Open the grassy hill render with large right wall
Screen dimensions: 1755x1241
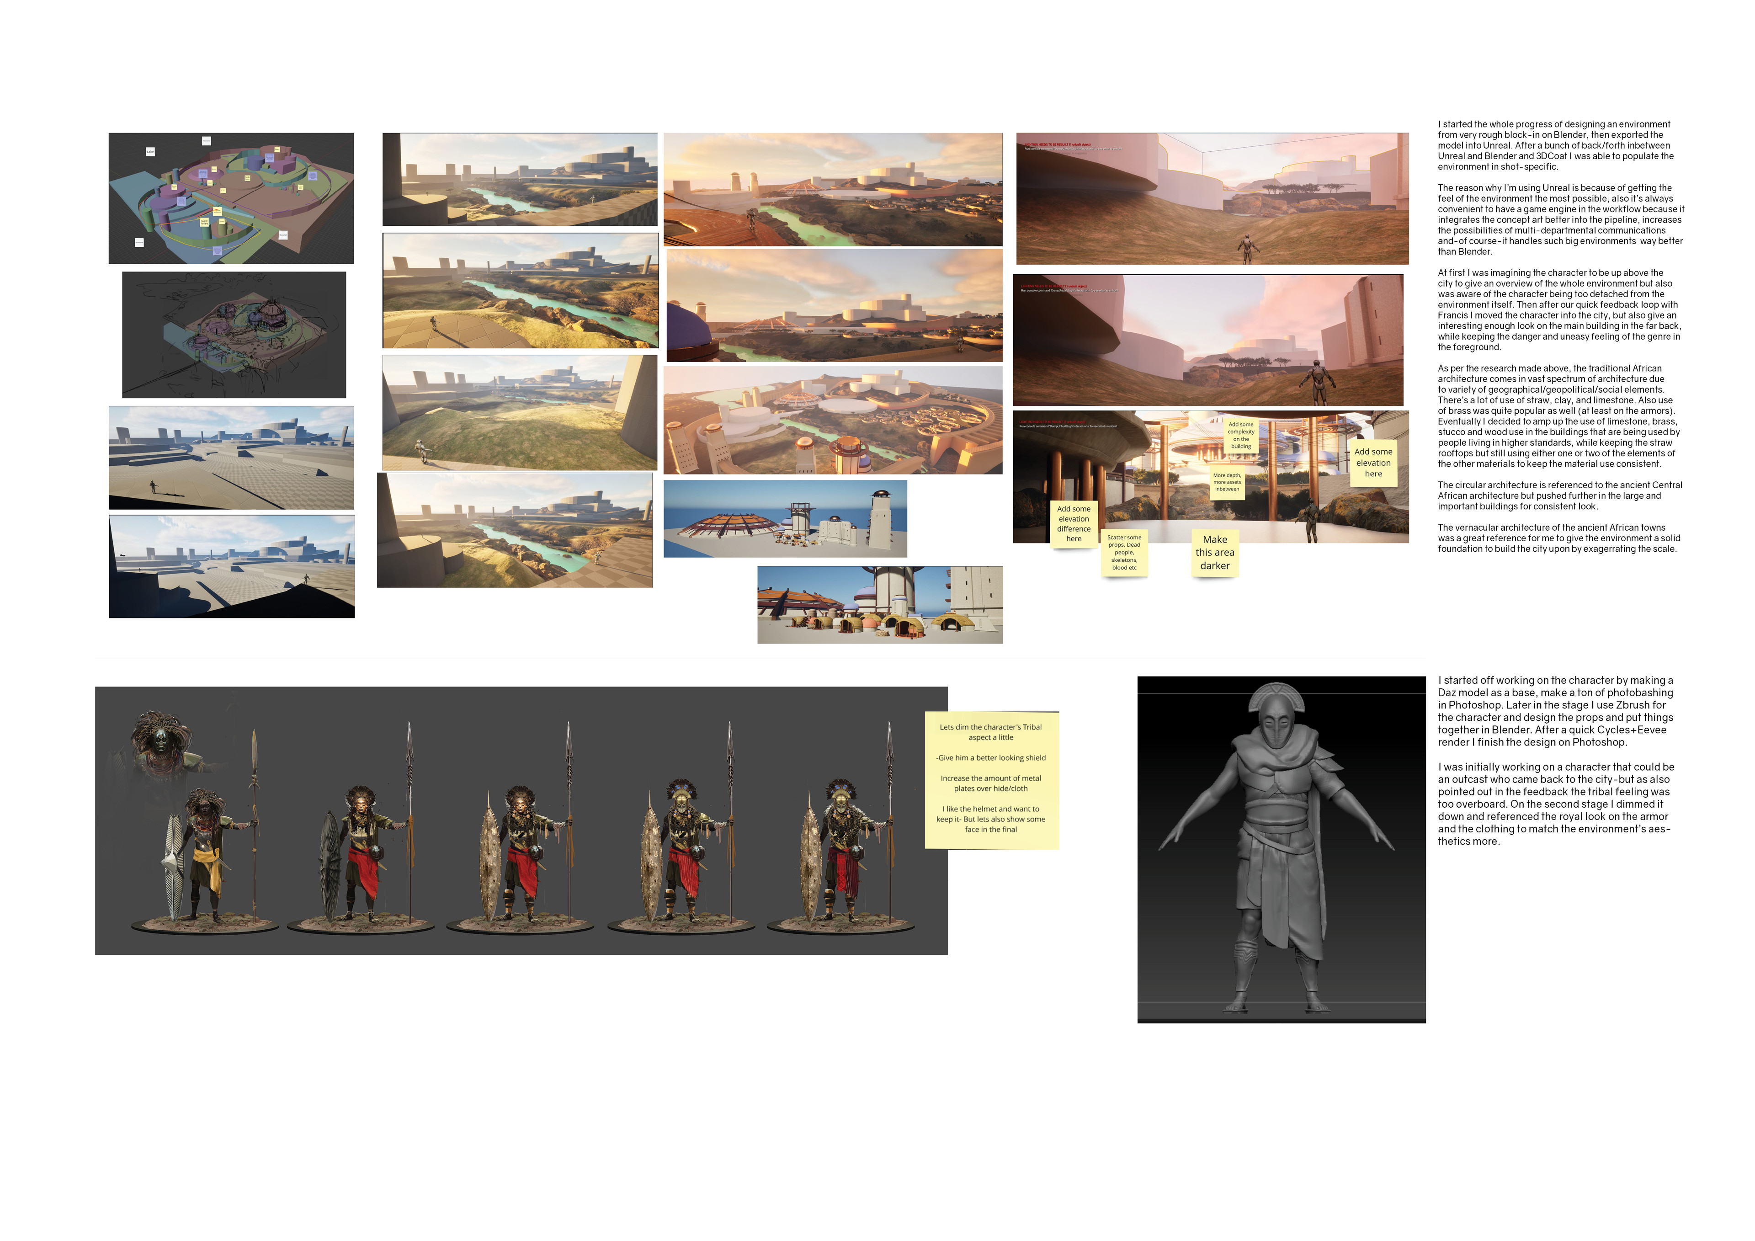coord(520,412)
